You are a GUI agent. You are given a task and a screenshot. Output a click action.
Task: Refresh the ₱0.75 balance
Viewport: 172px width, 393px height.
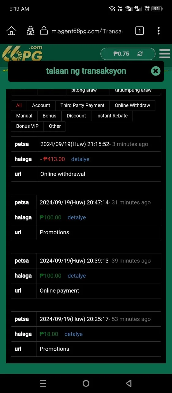coord(140,54)
